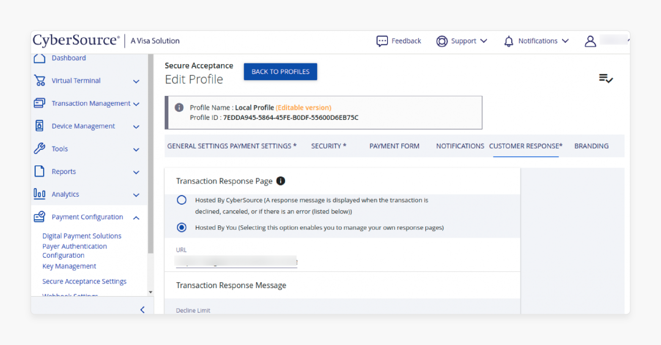Switch to the Security tab
661x345 pixels.
(329, 146)
